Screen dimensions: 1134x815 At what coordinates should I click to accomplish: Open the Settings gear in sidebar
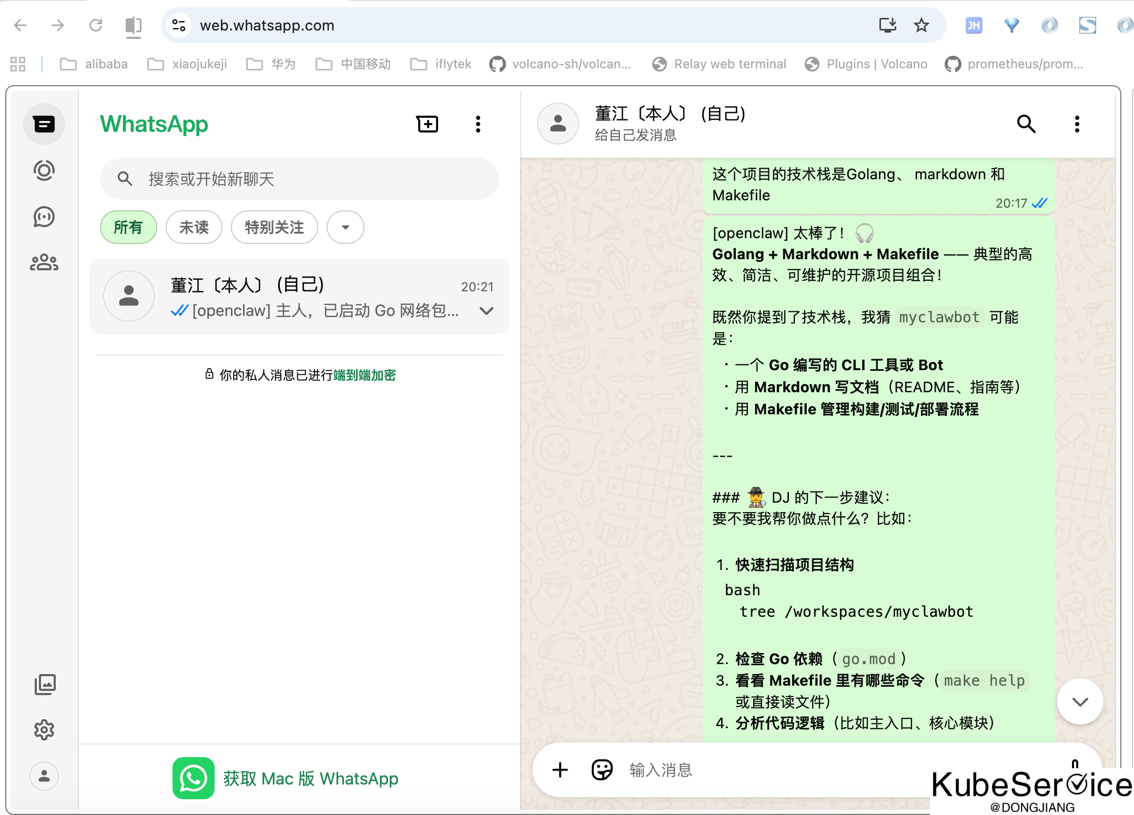point(44,730)
